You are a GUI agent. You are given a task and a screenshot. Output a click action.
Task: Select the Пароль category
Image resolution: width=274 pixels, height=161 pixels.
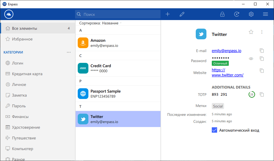pyautogui.click(x=38, y=106)
